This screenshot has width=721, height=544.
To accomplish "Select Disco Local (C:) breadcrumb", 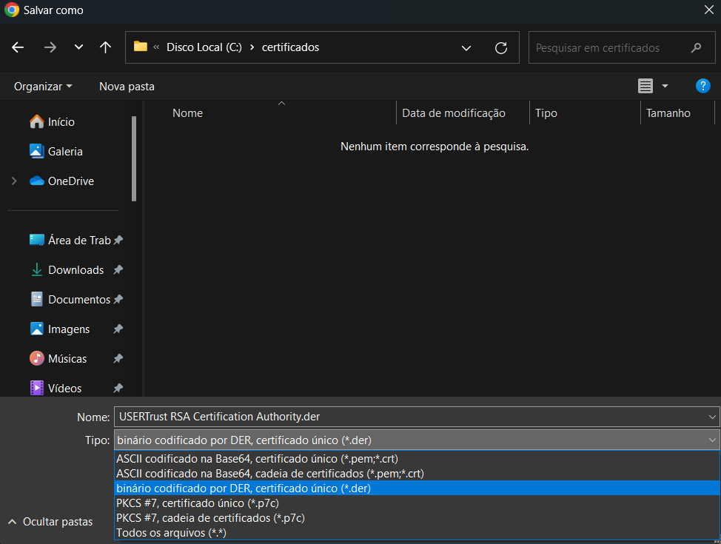I will pyautogui.click(x=204, y=47).
